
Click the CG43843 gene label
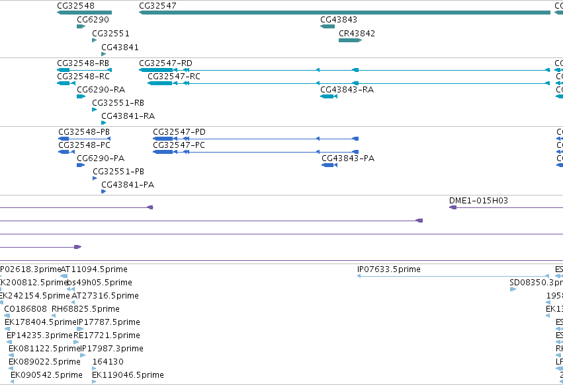click(339, 20)
